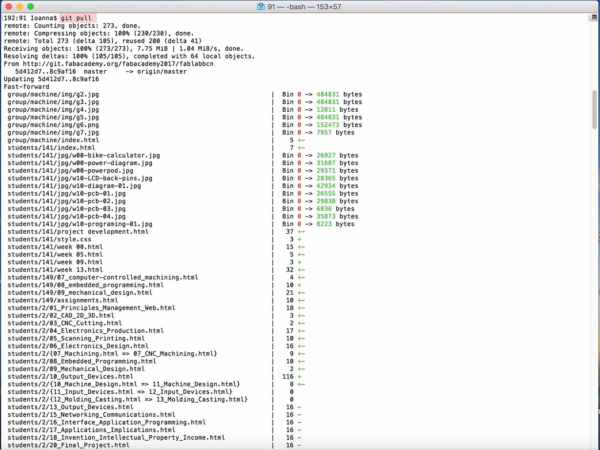
Task: Click the "Fast-forward" line
Action: tap(27, 86)
